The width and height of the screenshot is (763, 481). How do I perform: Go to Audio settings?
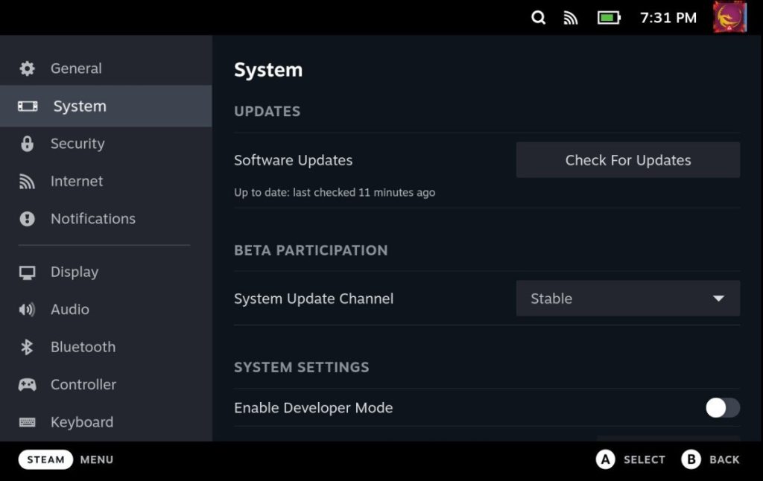click(x=106, y=309)
